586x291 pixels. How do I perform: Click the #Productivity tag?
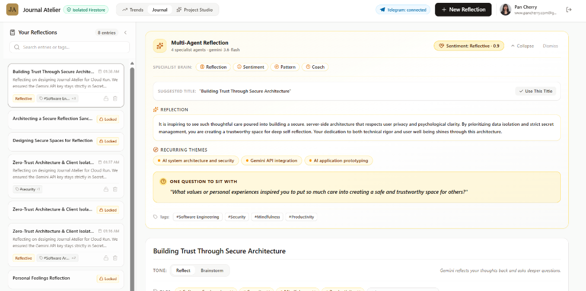coord(301,217)
